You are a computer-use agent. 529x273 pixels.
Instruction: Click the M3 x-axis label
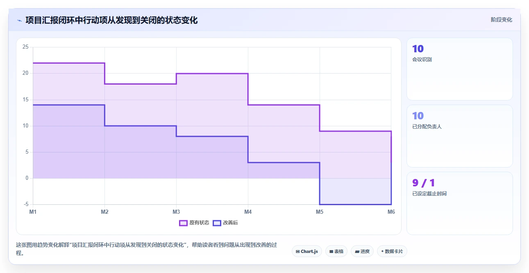tap(176, 212)
